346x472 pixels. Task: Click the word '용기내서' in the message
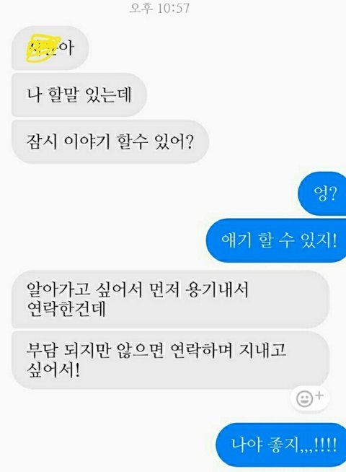pos(217,290)
